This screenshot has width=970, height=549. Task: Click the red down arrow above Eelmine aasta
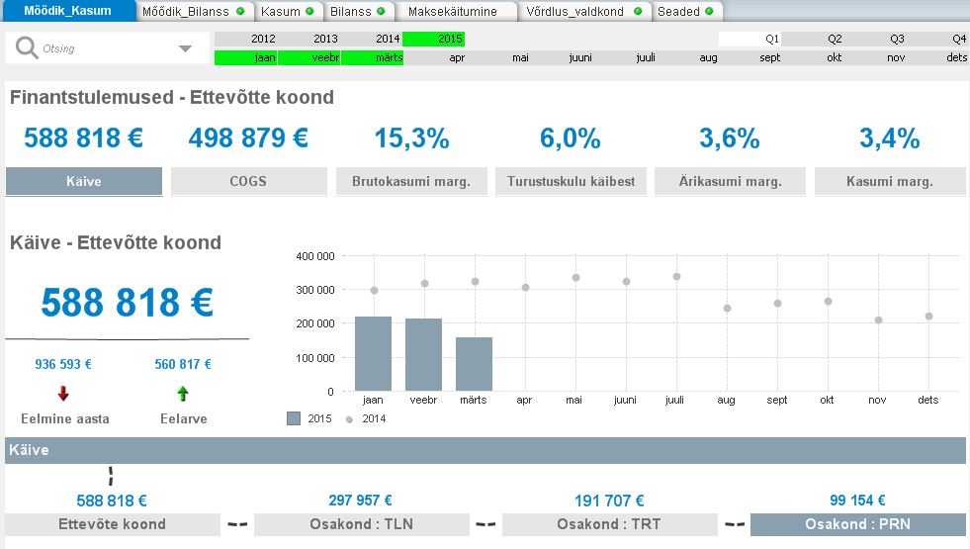pos(63,394)
